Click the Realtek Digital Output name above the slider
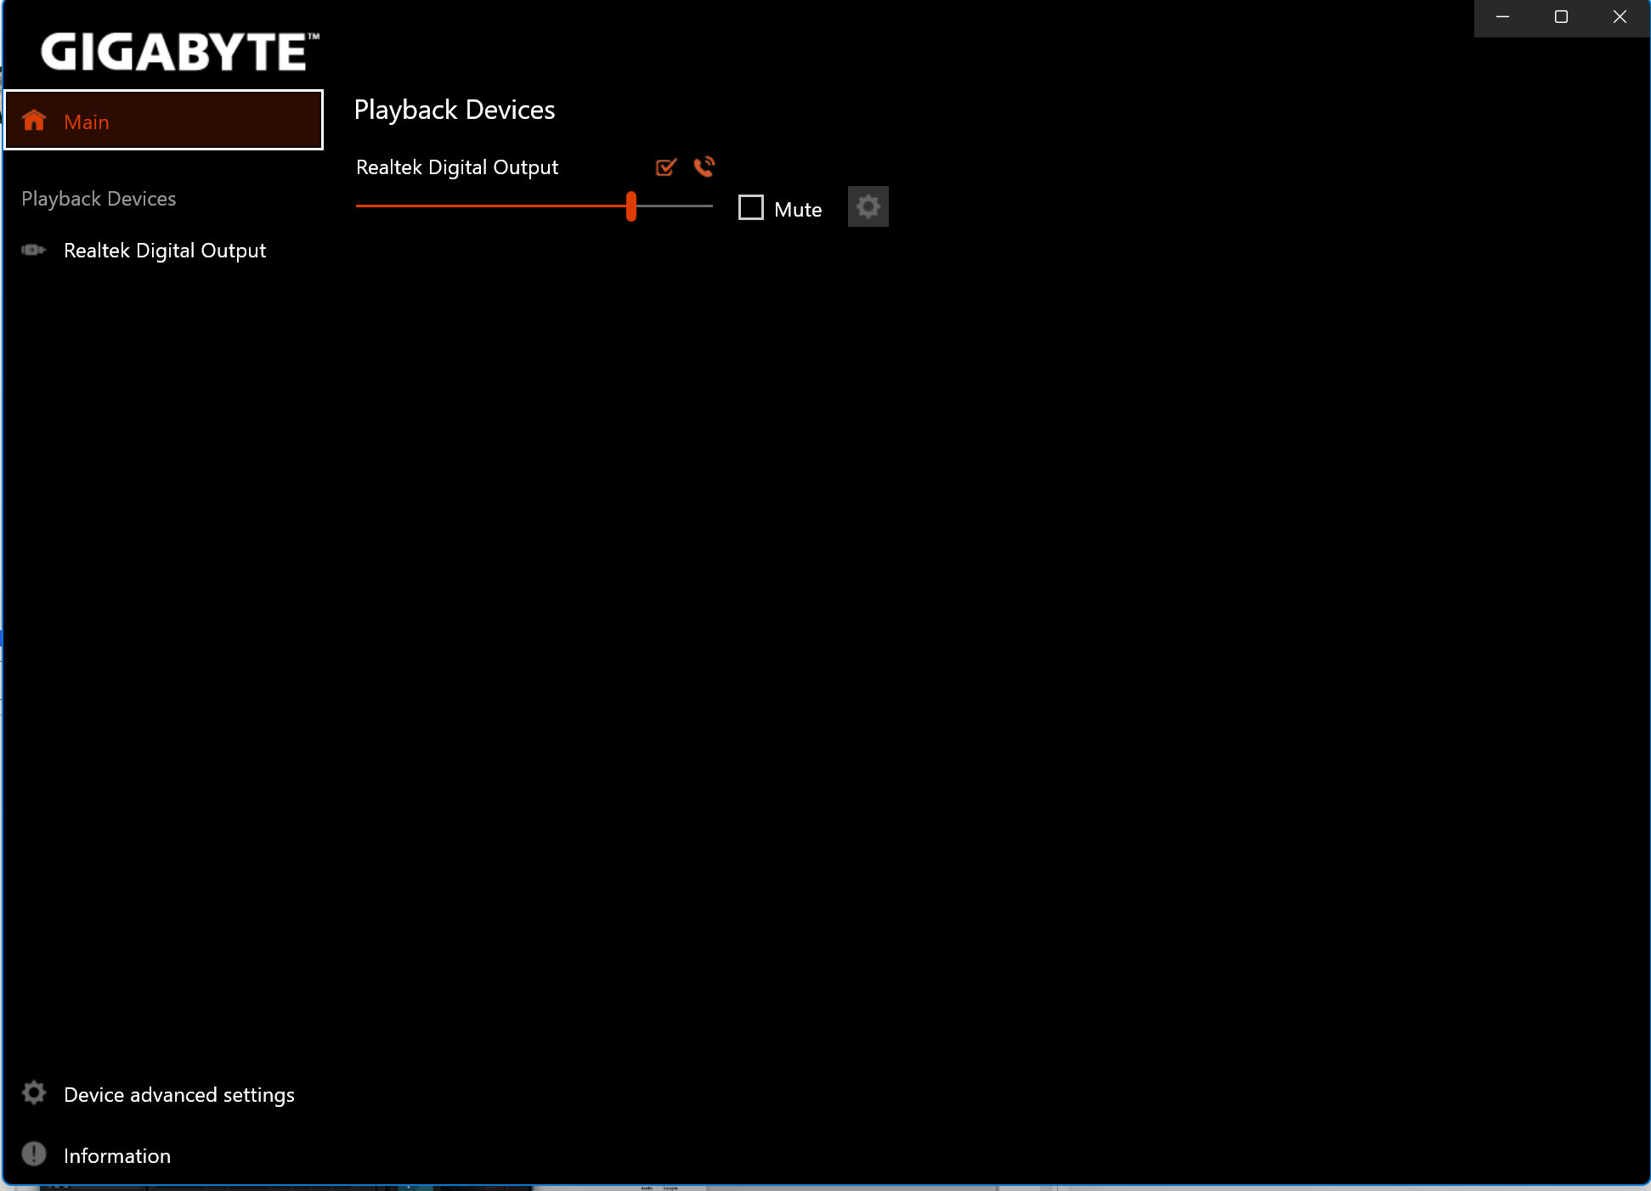Screen dimensions: 1651x1191 coord(457,167)
